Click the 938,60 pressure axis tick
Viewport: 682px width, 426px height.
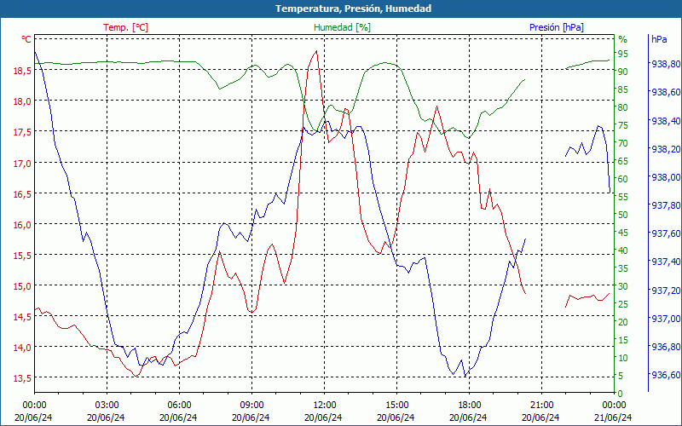(x=666, y=92)
